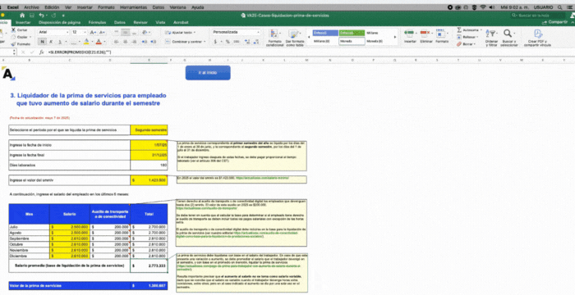Open the Herramientas menu in menu bar
This screenshot has height=295, width=575.
point(133,7)
